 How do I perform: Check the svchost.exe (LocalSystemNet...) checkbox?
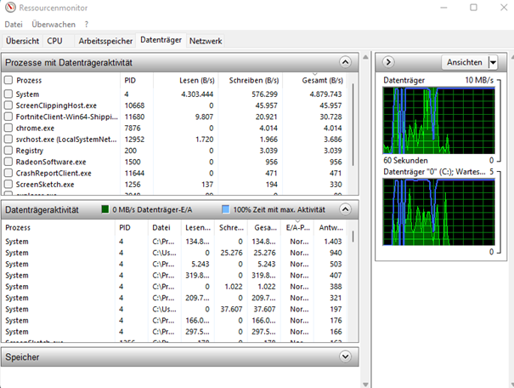8,140
